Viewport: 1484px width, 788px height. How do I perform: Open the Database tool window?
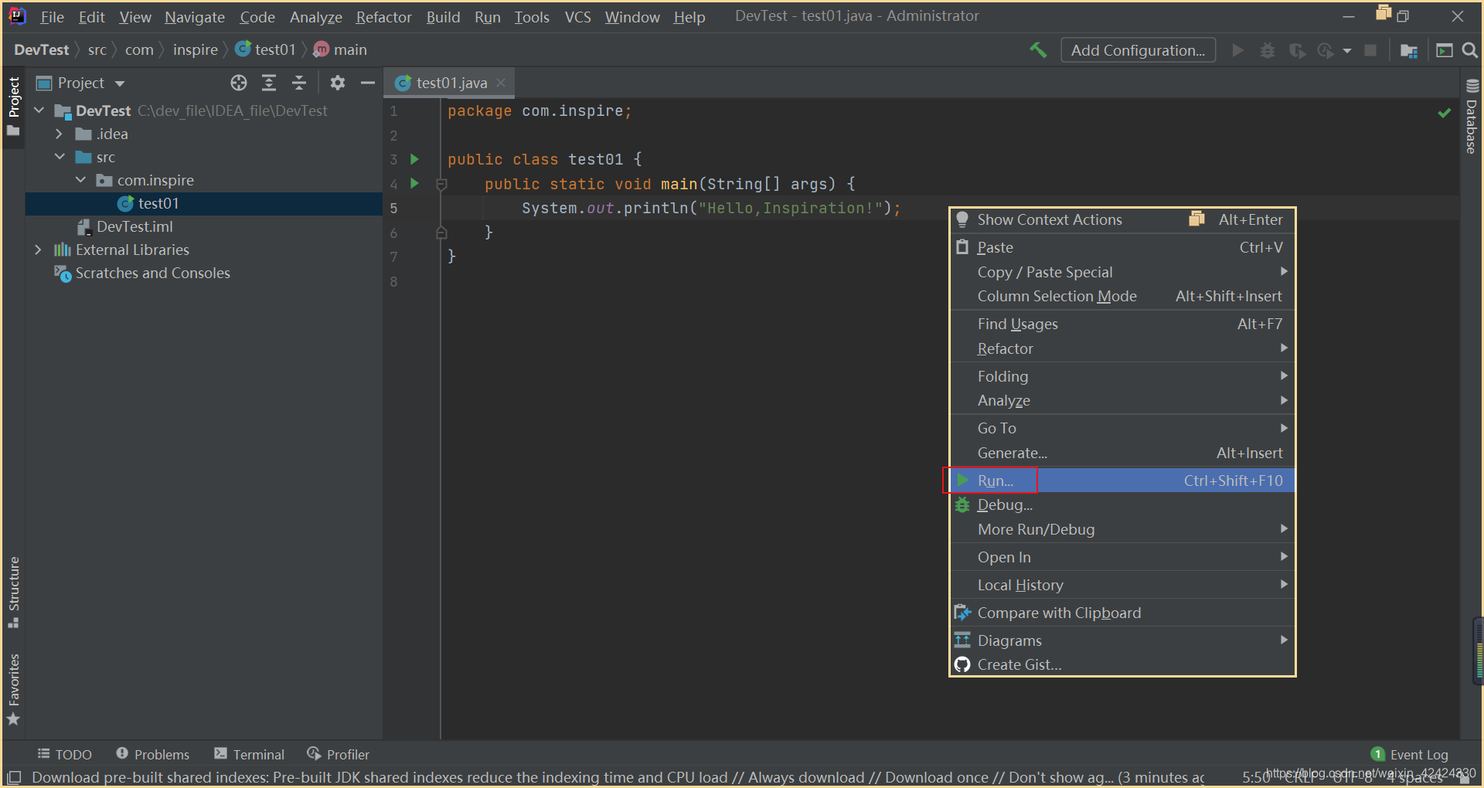(x=1472, y=116)
